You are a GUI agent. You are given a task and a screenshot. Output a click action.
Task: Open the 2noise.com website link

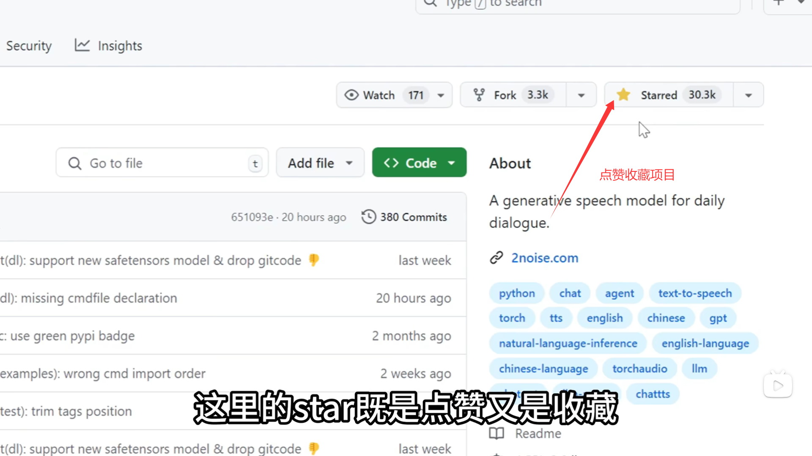(544, 258)
